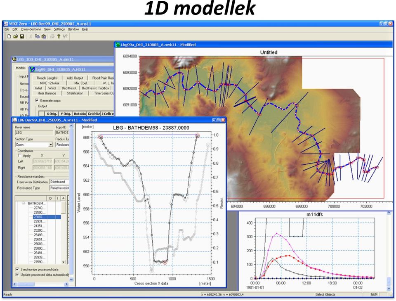Select the Wind tab
Screen dimensions: 396x301
click(52, 88)
